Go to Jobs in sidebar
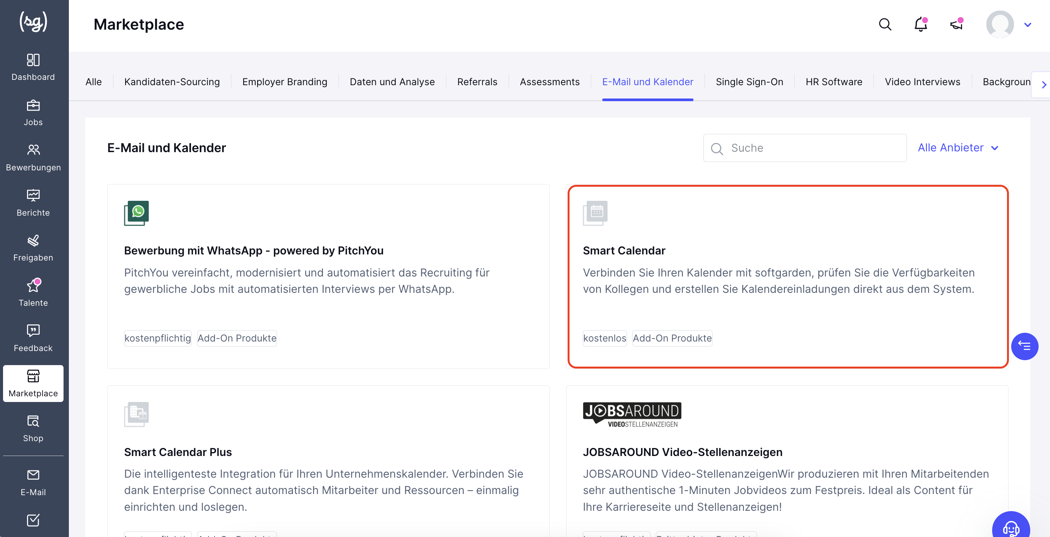The width and height of the screenshot is (1050, 537). tap(33, 113)
